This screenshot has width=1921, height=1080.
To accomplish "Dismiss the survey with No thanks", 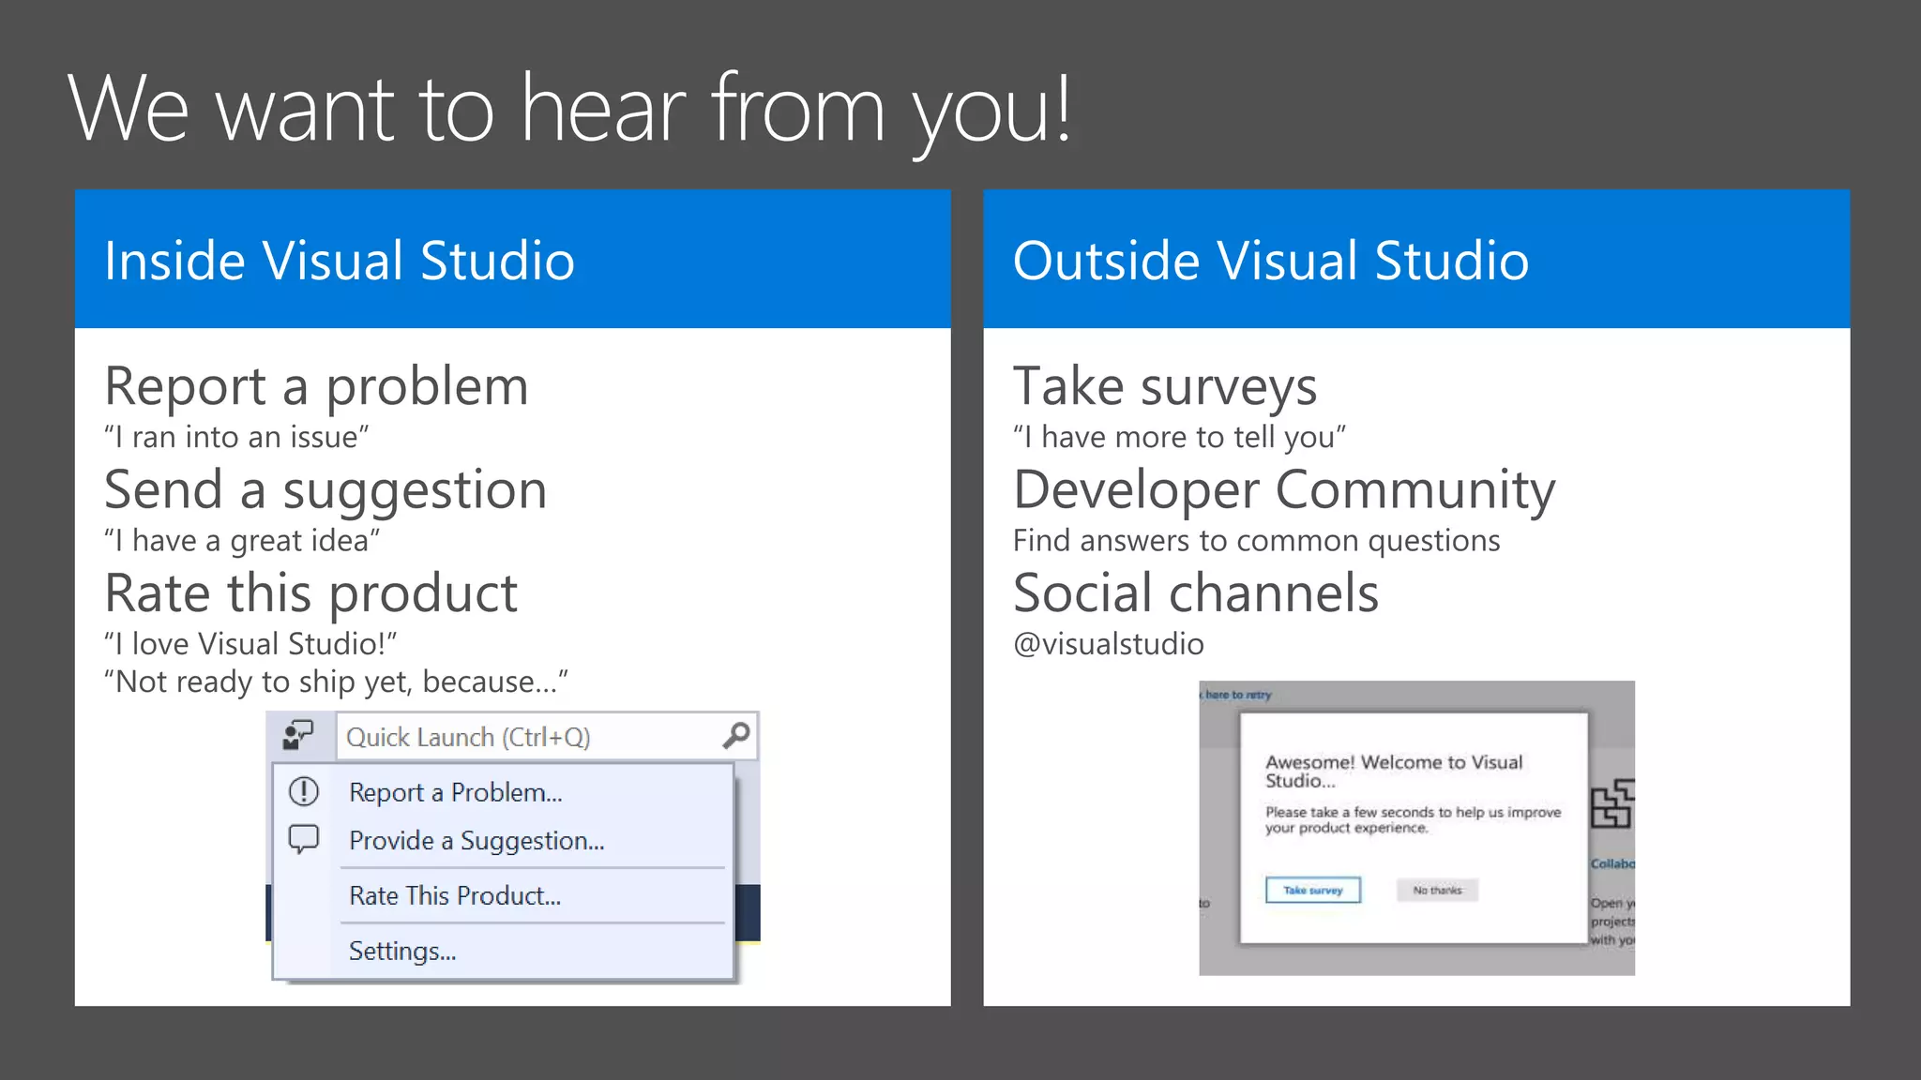I will point(1437,891).
